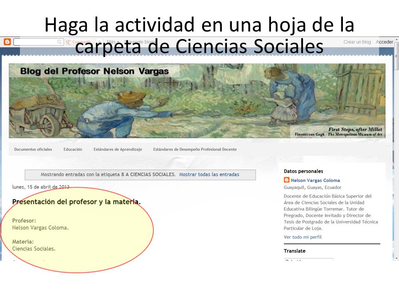Screen dimensions: 399x299
Task: Focus the Blogger navbar search field
Action: (38, 42)
